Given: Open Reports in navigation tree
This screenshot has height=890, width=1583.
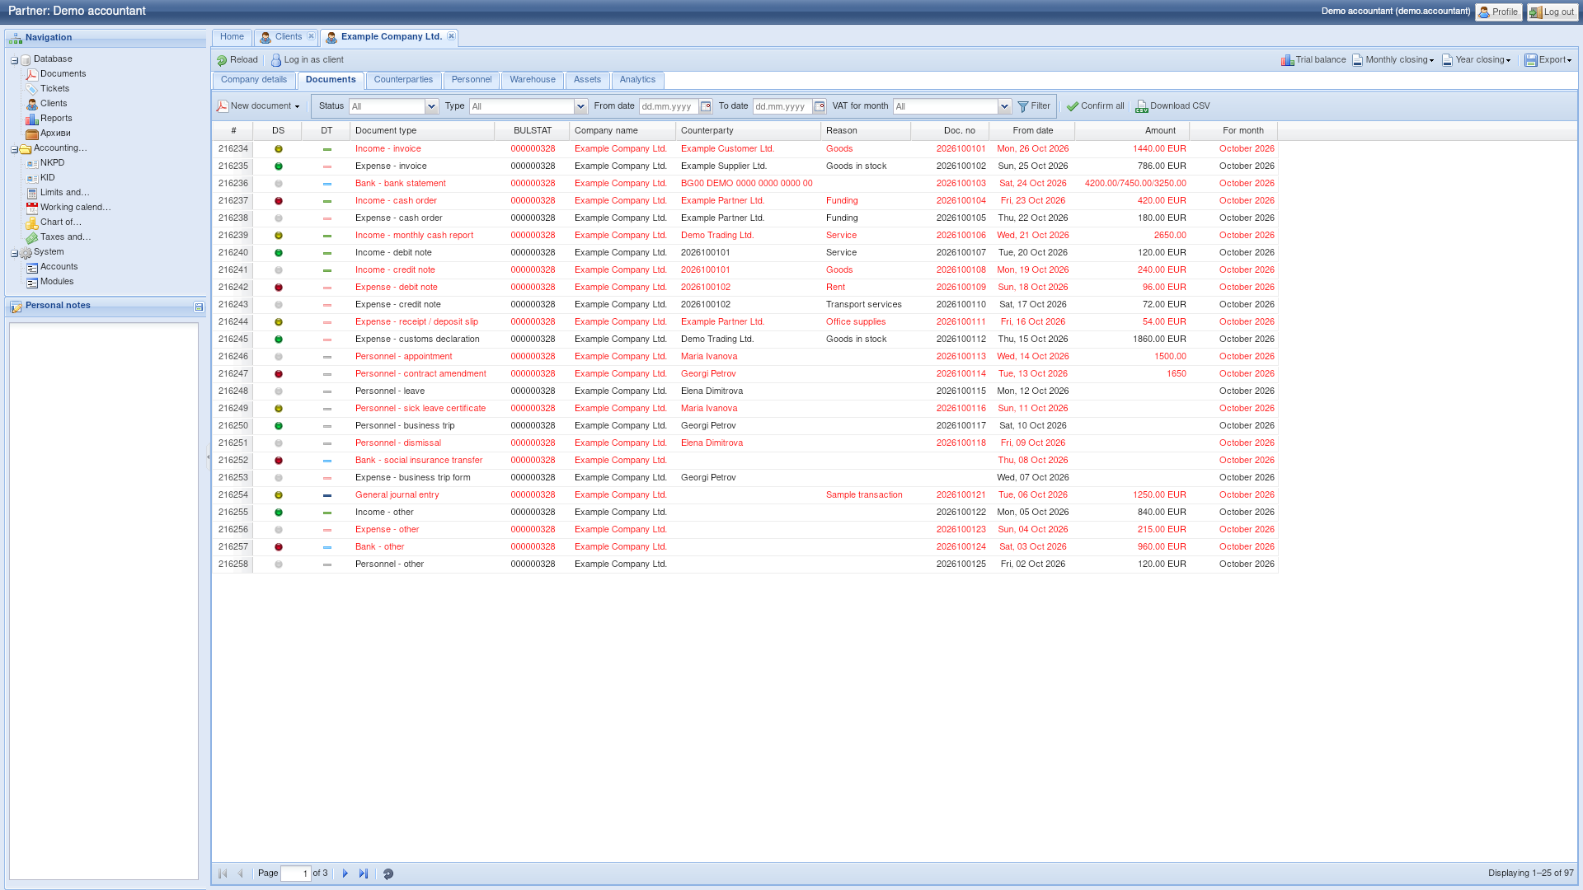Looking at the screenshot, I should coord(56,119).
